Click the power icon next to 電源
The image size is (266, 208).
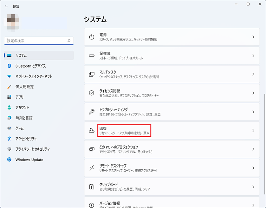[92, 37]
